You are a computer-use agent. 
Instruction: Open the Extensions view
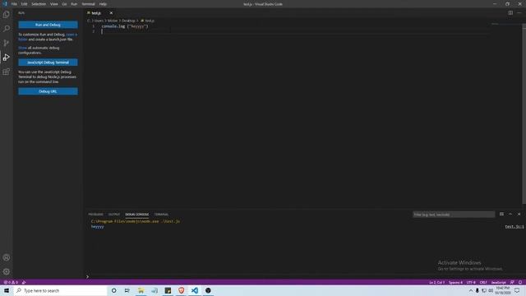[7, 72]
